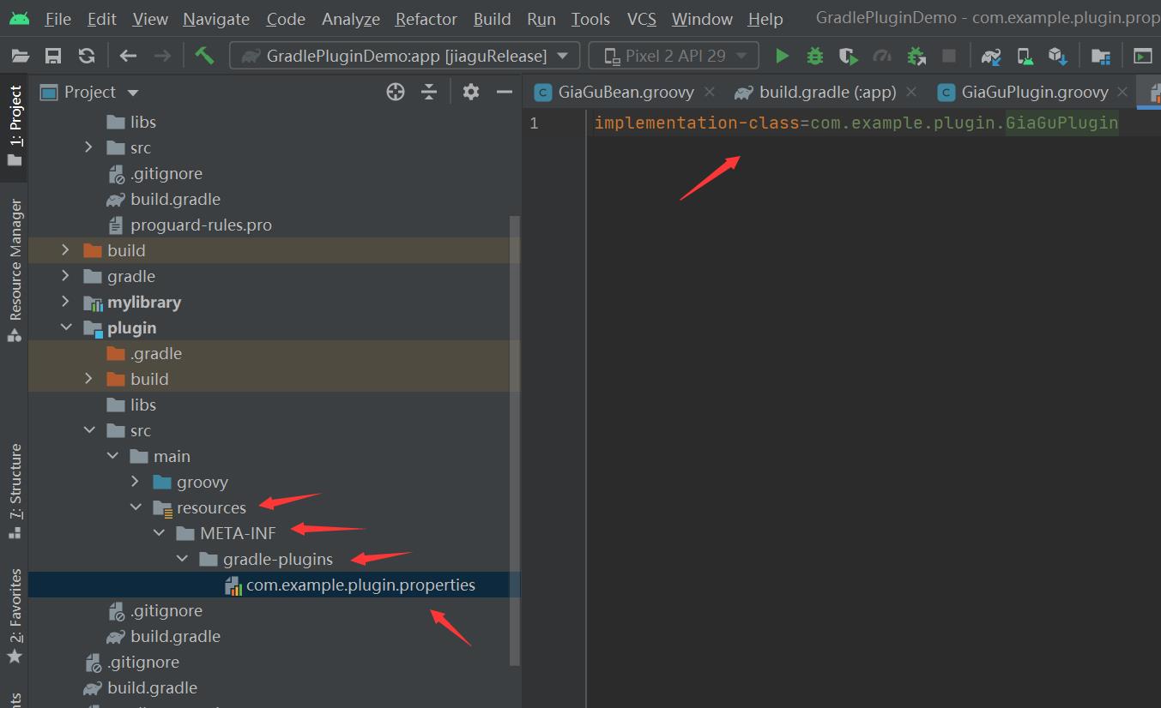
Task: Click the project tree vertical scrollbar
Action: click(515, 439)
